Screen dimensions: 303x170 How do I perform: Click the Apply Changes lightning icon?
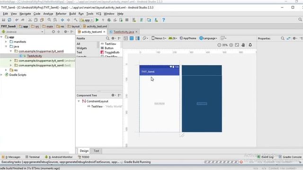tap(103, 20)
